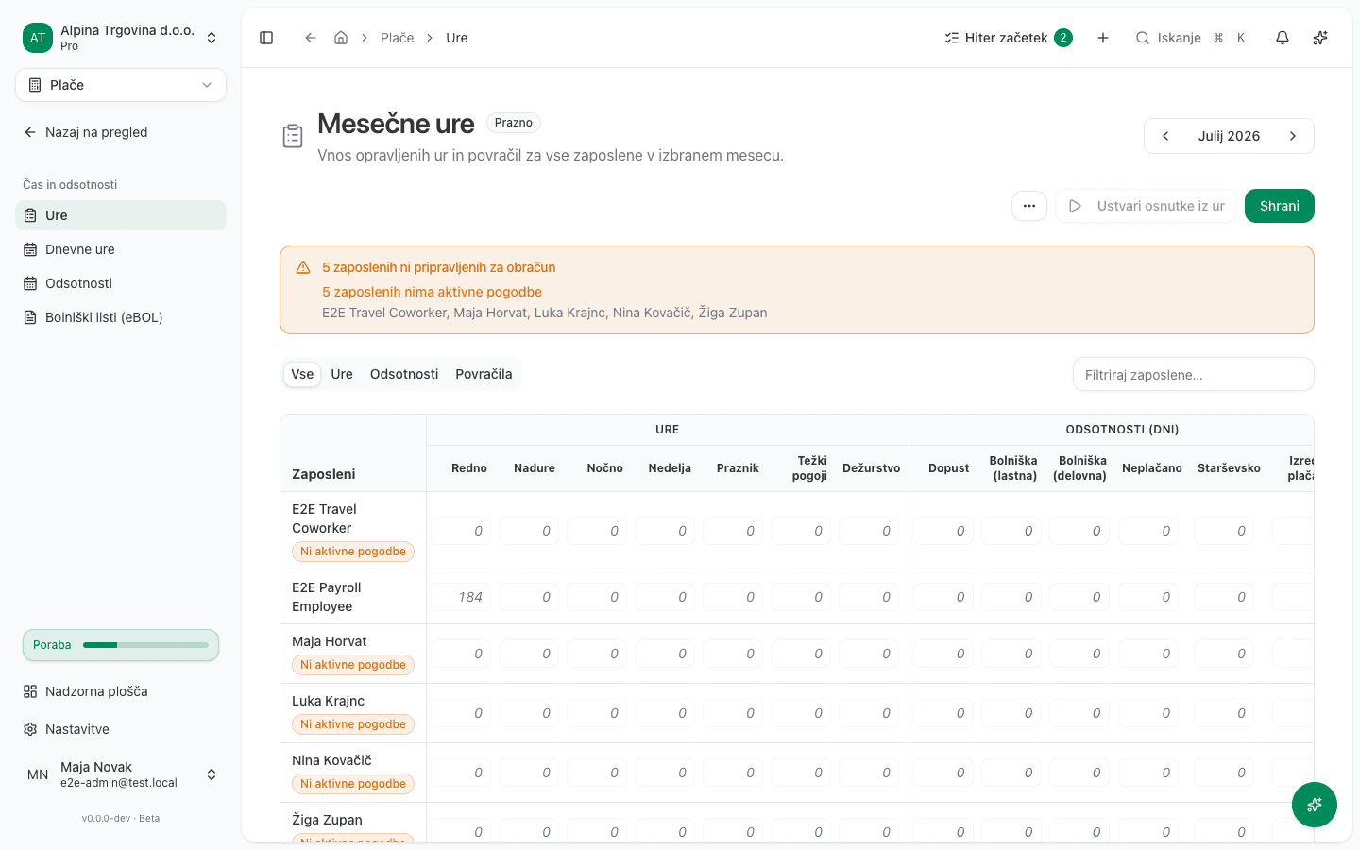This screenshot has height=850, width=1360.
Task: Open Hiter začetek quick start checklist
Action: coord(1009,38)
